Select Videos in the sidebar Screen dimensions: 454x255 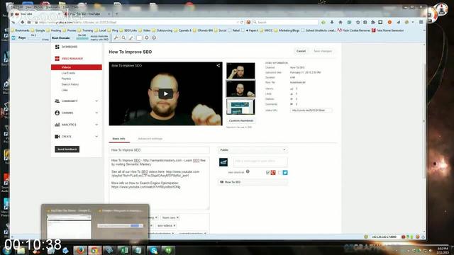(x=77, y=67)
